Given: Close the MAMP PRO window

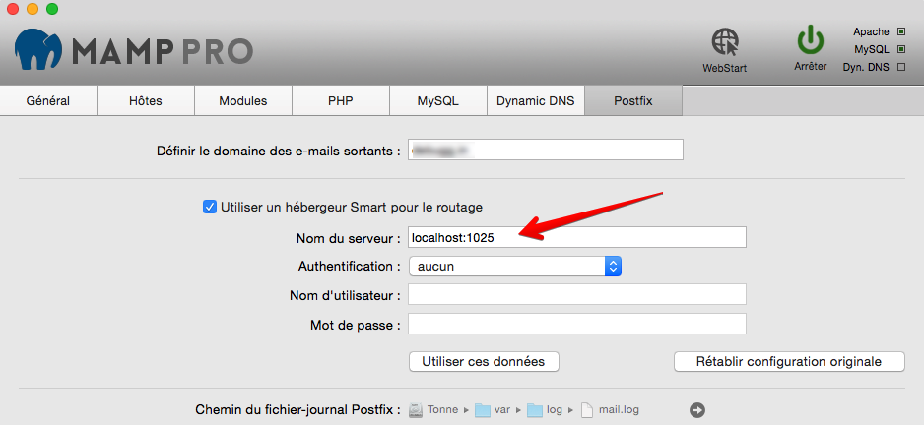Looking at the screenshot, I should (x=13, y=9).
